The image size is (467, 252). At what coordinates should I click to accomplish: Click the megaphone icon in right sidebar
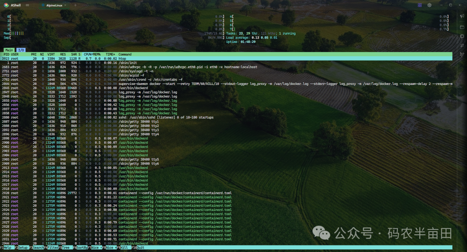tap(462, 16)
